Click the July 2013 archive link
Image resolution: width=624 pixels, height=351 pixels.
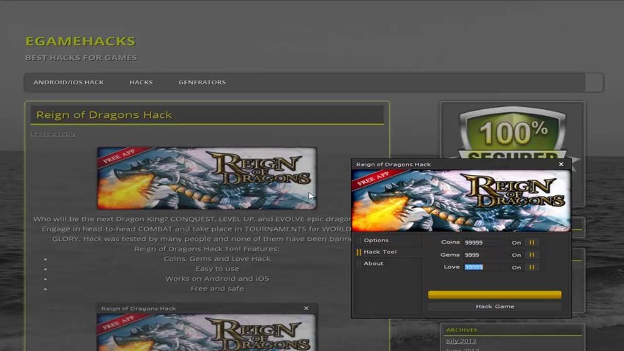point(461,341)
